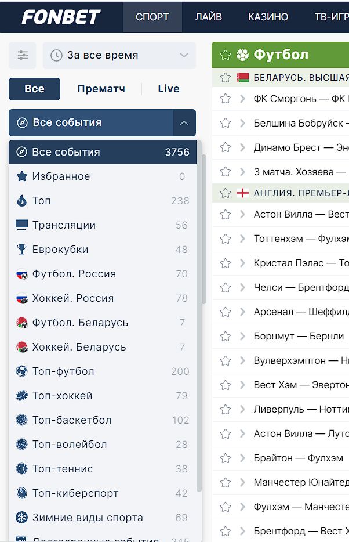Image resolution: width=349 pixels, height=542 pixels.
Task: Click the Футбол. Россия flag icon
Action: coord(22,274)
